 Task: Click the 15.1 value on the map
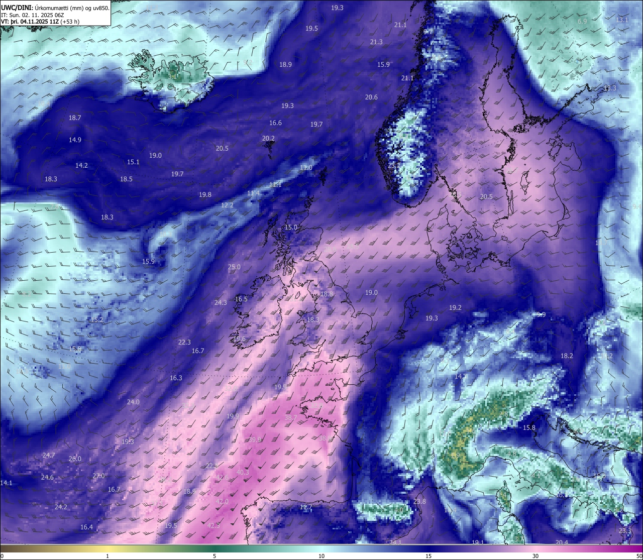133,162
